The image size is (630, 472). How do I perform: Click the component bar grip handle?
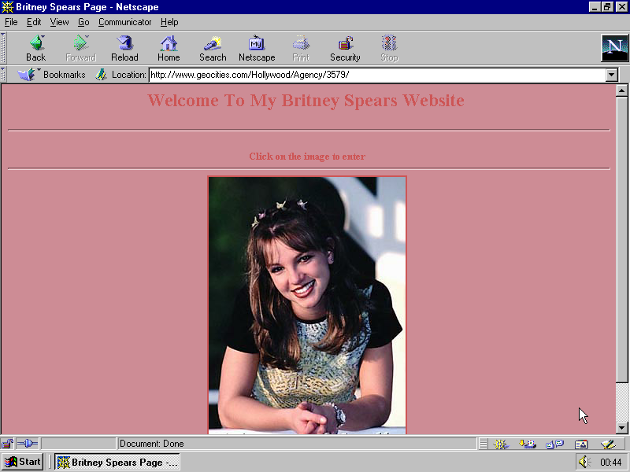484,444
